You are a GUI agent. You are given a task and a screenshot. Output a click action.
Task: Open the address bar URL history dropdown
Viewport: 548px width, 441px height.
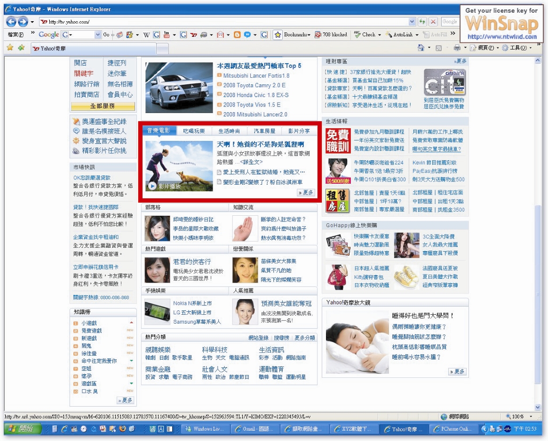click(412, 22)
